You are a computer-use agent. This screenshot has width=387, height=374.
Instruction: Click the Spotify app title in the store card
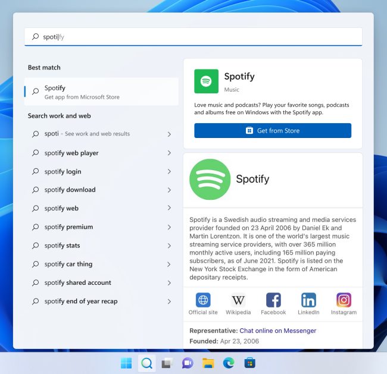(x=239, y=77)
